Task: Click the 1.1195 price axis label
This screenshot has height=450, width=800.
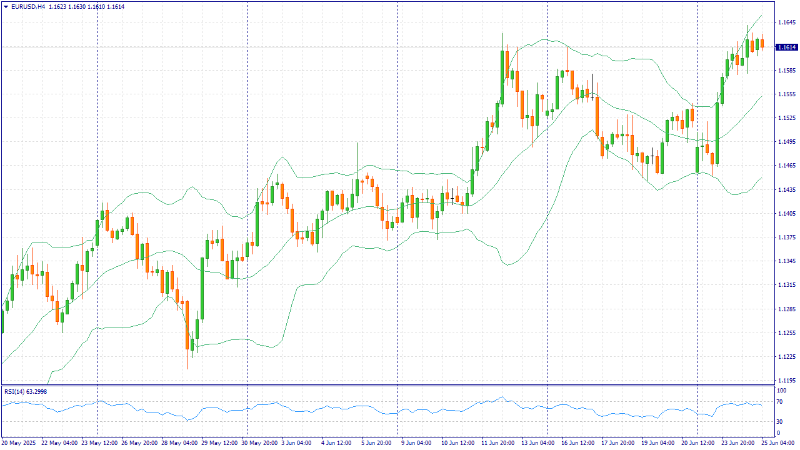Action: tap(786, 381)
